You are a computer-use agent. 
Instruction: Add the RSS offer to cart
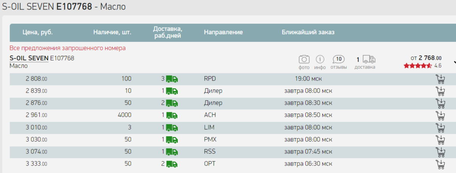[x=440, y=152]
